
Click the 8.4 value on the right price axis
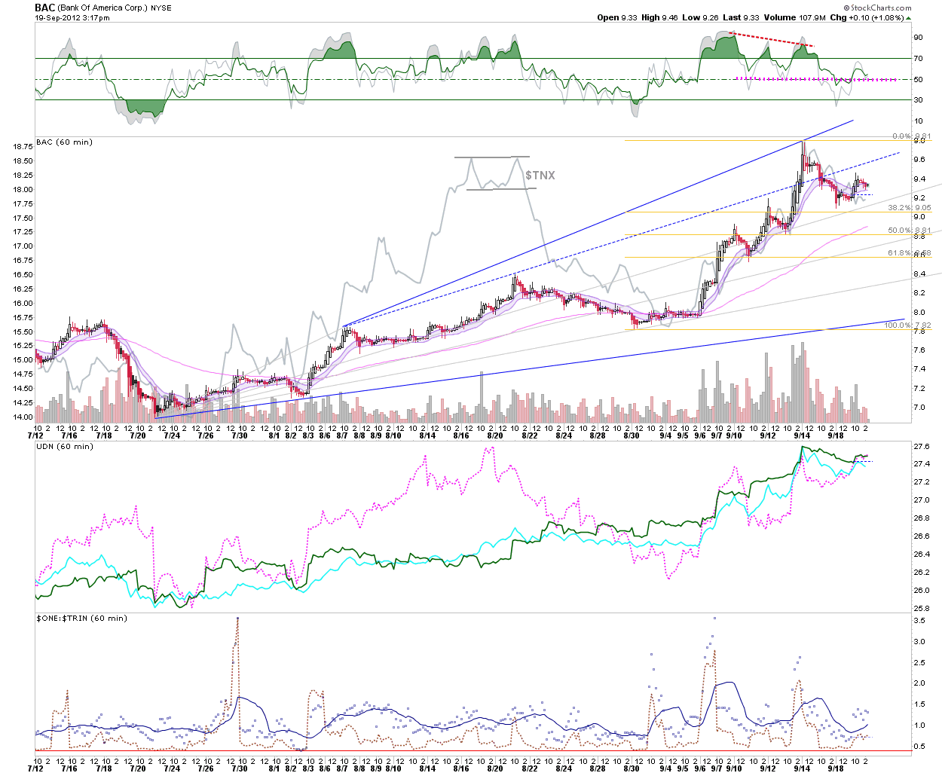tap(919, 274)
